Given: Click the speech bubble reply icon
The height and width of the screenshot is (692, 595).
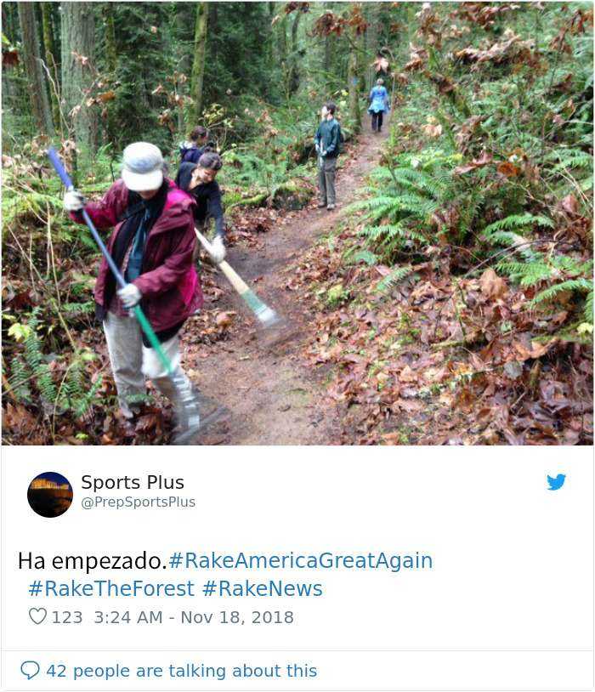Looking at the screenshot, I should coord(30,671).
